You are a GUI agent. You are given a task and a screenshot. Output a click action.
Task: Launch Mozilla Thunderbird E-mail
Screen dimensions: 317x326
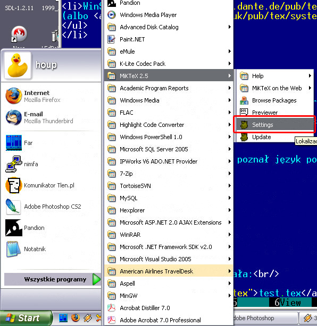[51, 117]
